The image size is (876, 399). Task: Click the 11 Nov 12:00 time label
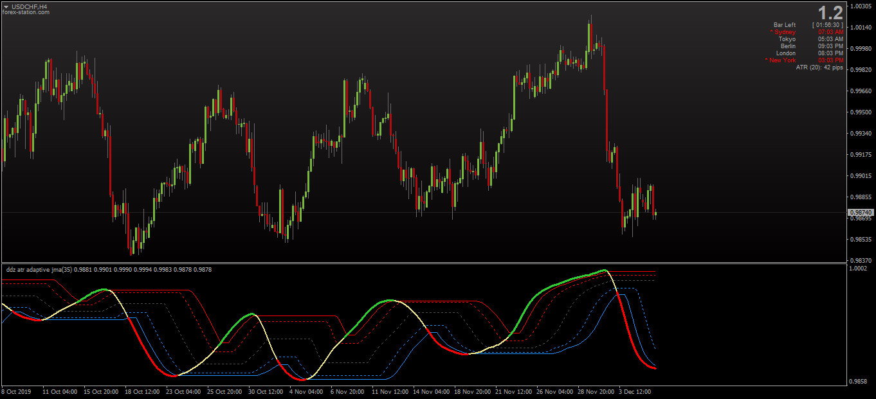click(389, 391)
